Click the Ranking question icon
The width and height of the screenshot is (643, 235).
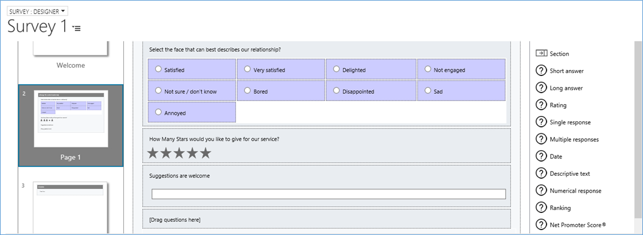click(541, 208)
